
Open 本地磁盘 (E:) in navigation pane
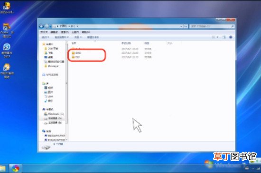coord(53,123)
